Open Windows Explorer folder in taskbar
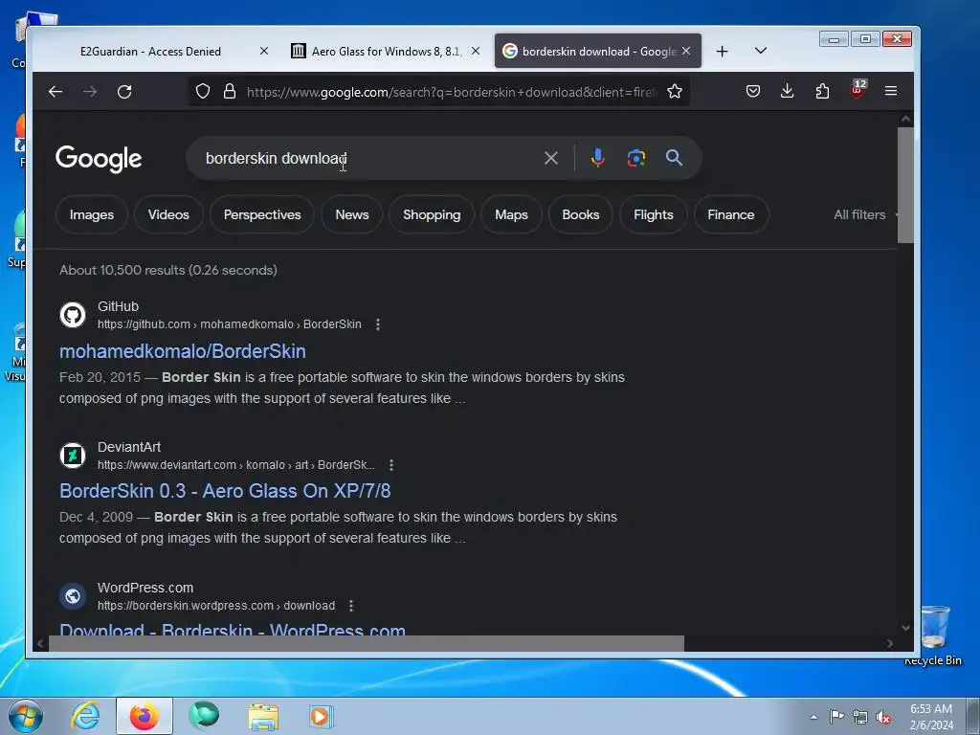This screenshot has width=980, height=735. point(263,716)
